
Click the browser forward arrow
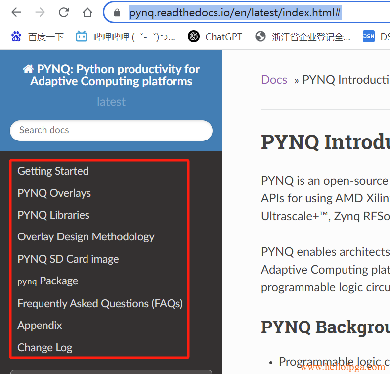40,12
